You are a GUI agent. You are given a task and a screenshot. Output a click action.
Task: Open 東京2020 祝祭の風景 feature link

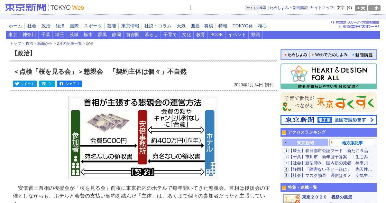pyautogui.click(x=327, y=197)
